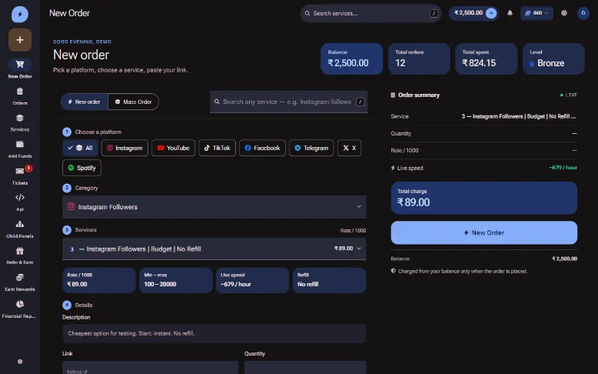Open New Order from the sidebar
Viewport: 598px width, 374px height.
20,68
